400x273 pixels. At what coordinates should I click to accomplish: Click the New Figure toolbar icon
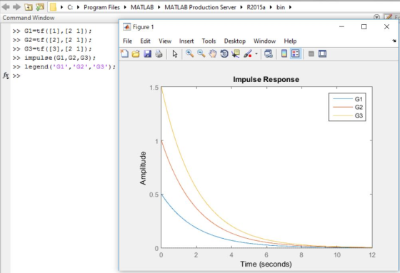(124, 53)
